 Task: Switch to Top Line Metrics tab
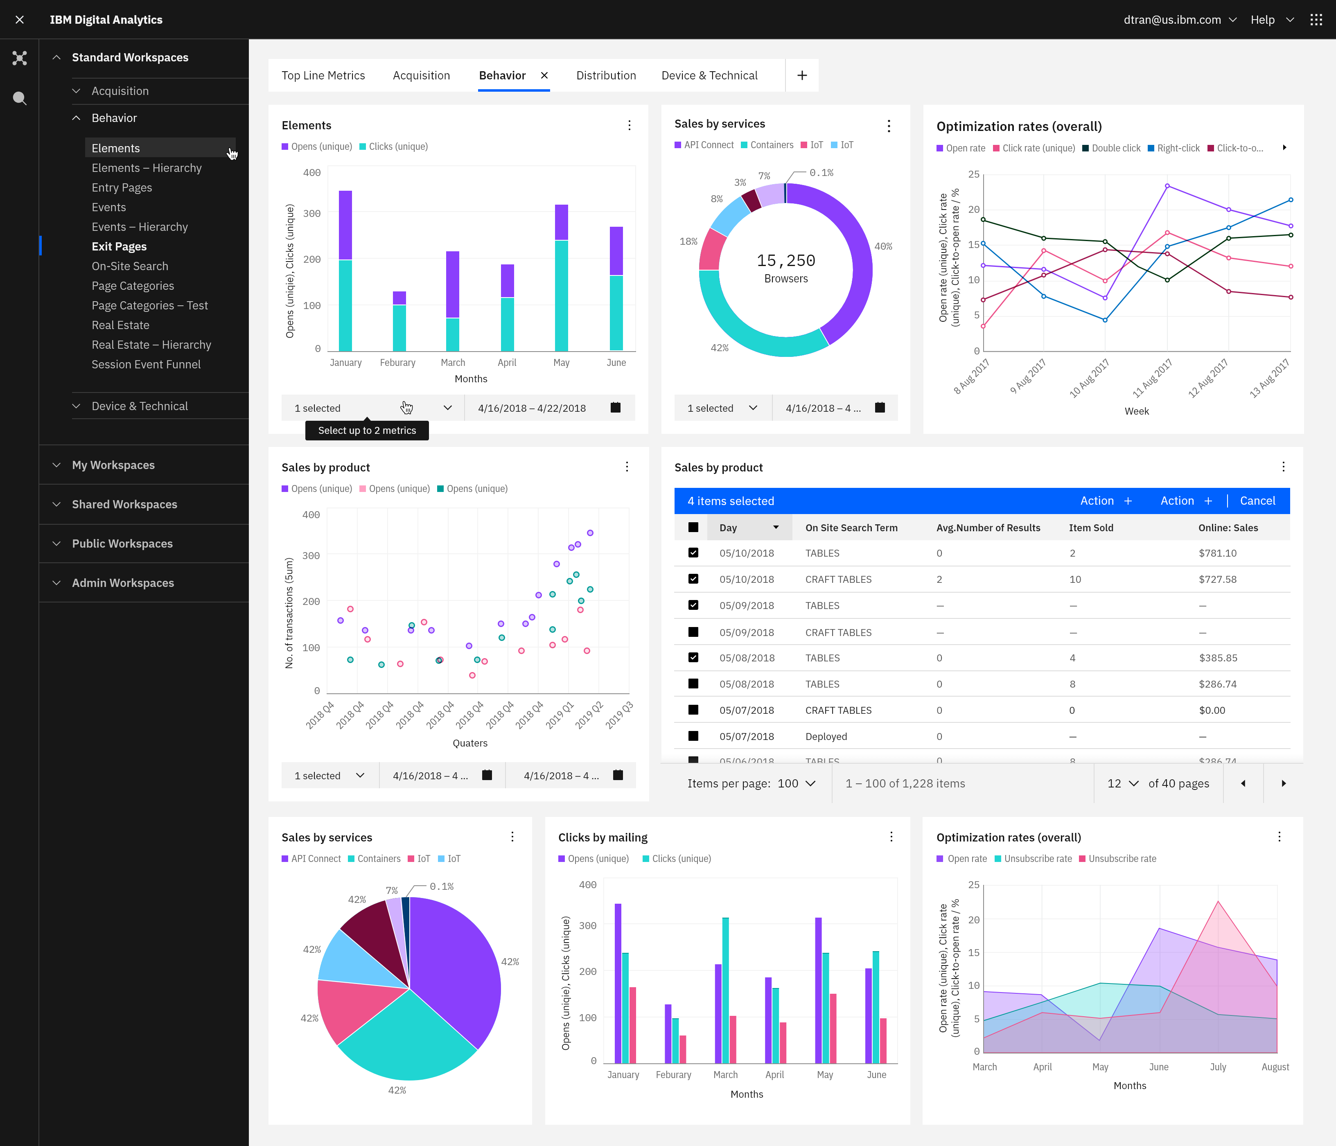323,75
